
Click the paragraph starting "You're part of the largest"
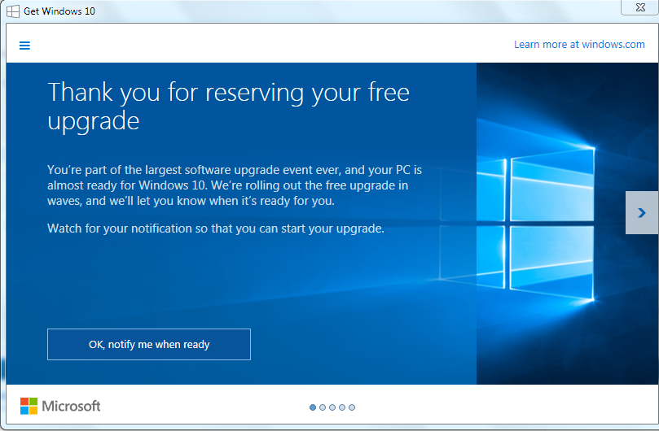pos(235,185)
